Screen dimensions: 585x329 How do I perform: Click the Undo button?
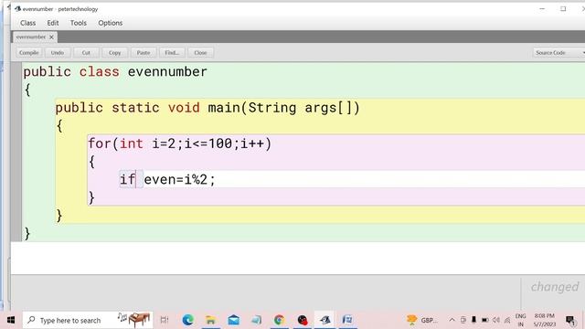(x=57, y=53)
